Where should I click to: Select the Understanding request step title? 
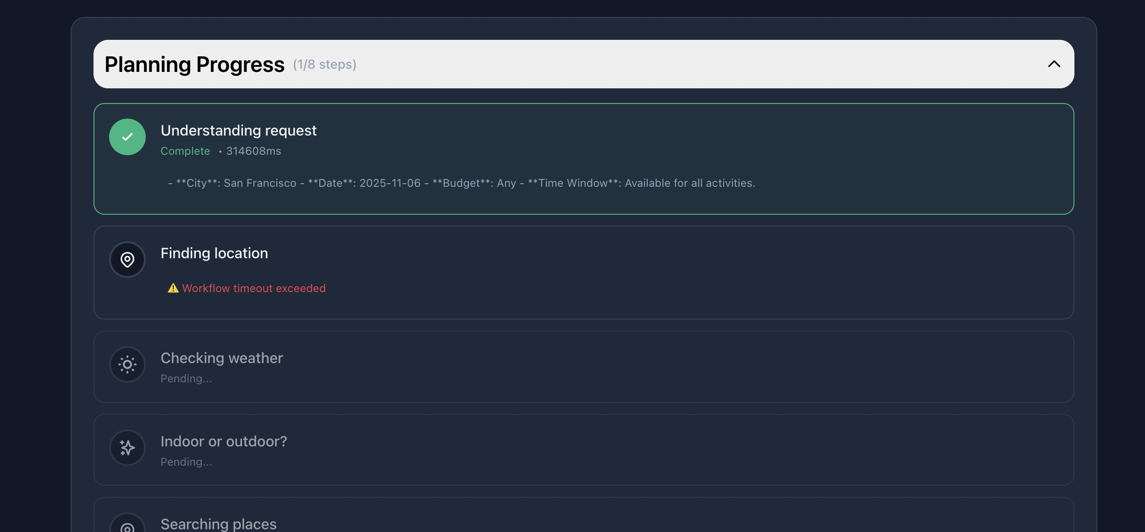point(238,130)
